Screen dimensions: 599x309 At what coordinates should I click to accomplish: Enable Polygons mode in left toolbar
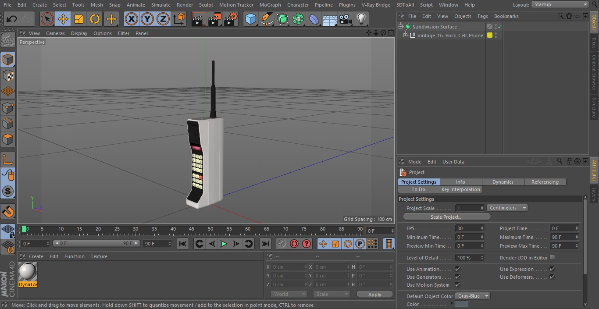[x=8, y=140]
